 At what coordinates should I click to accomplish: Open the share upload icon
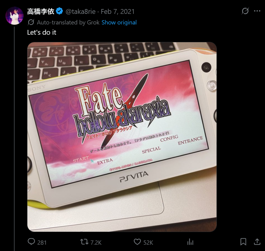257,242
